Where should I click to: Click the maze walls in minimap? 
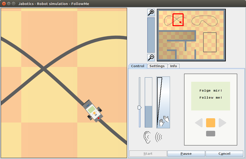click(178, 45)
